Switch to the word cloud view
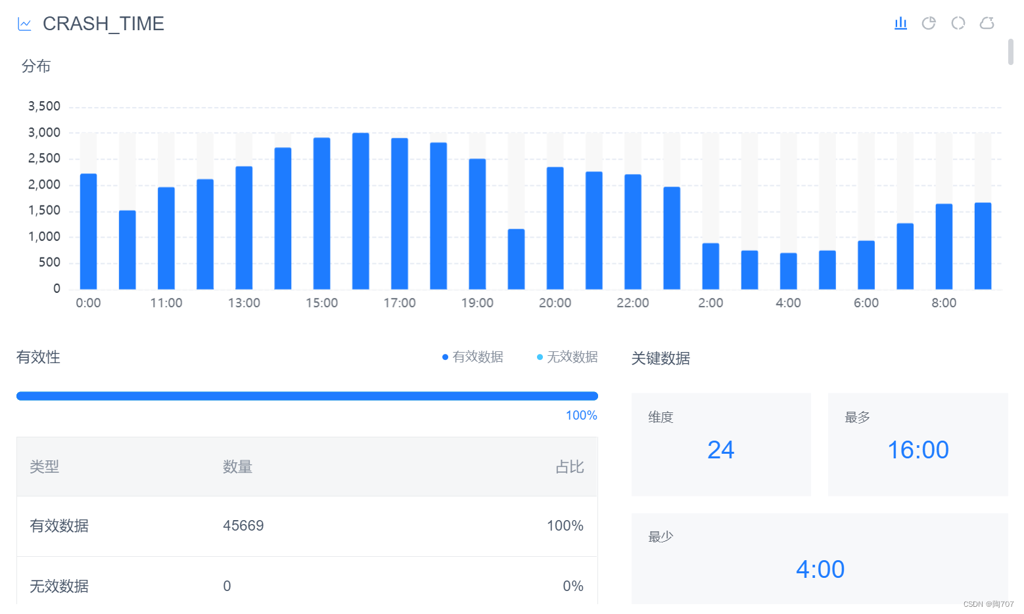Viewport: 1024px width, 614px height. (987, 24)
